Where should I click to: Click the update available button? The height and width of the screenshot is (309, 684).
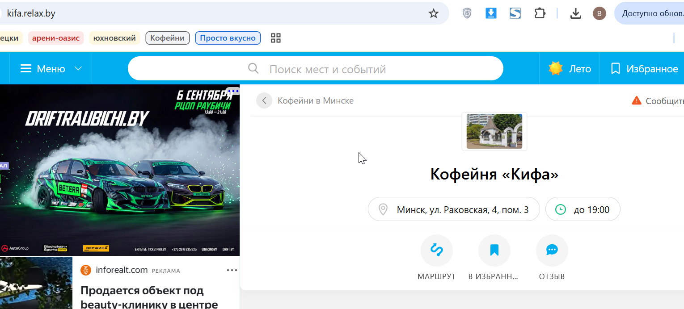coord(650,13)
